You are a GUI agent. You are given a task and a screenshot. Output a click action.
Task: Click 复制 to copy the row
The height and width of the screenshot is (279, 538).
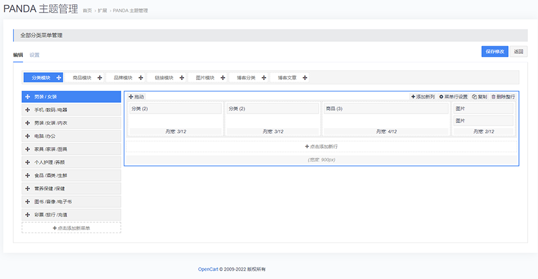click(479, 97)
